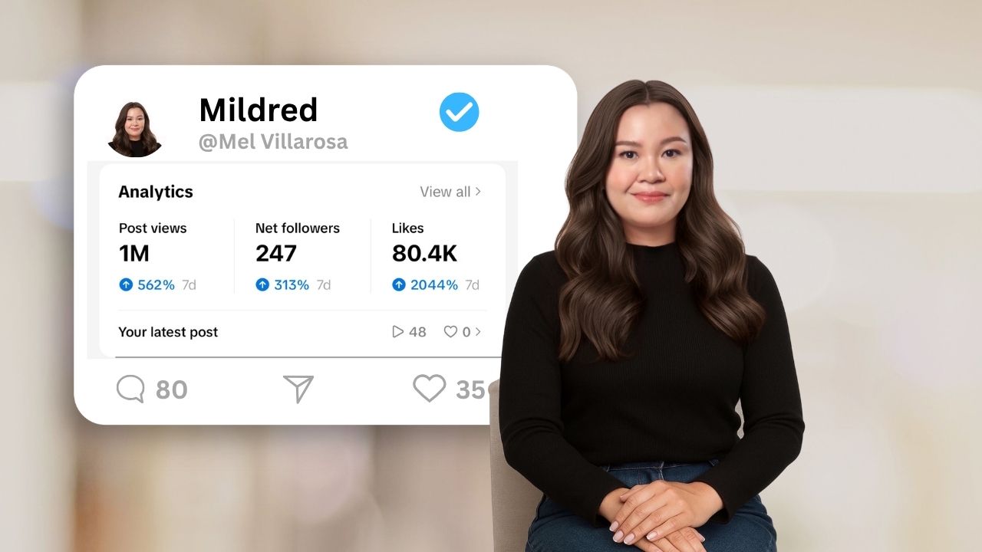
Task: Click the play icon beside 48 views
Action: [x=397, y=332]
